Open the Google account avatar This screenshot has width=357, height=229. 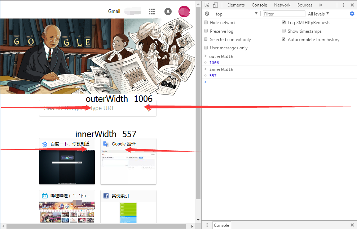point(184,12)
